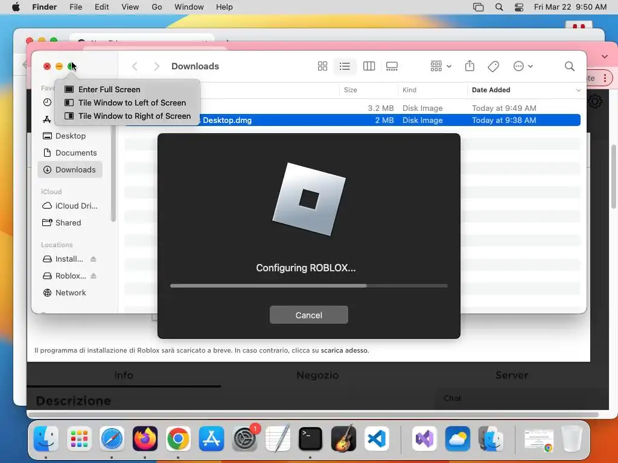Switch Finder to column view
This screenshot has width=618, height=463.
[x=369, y=66]
